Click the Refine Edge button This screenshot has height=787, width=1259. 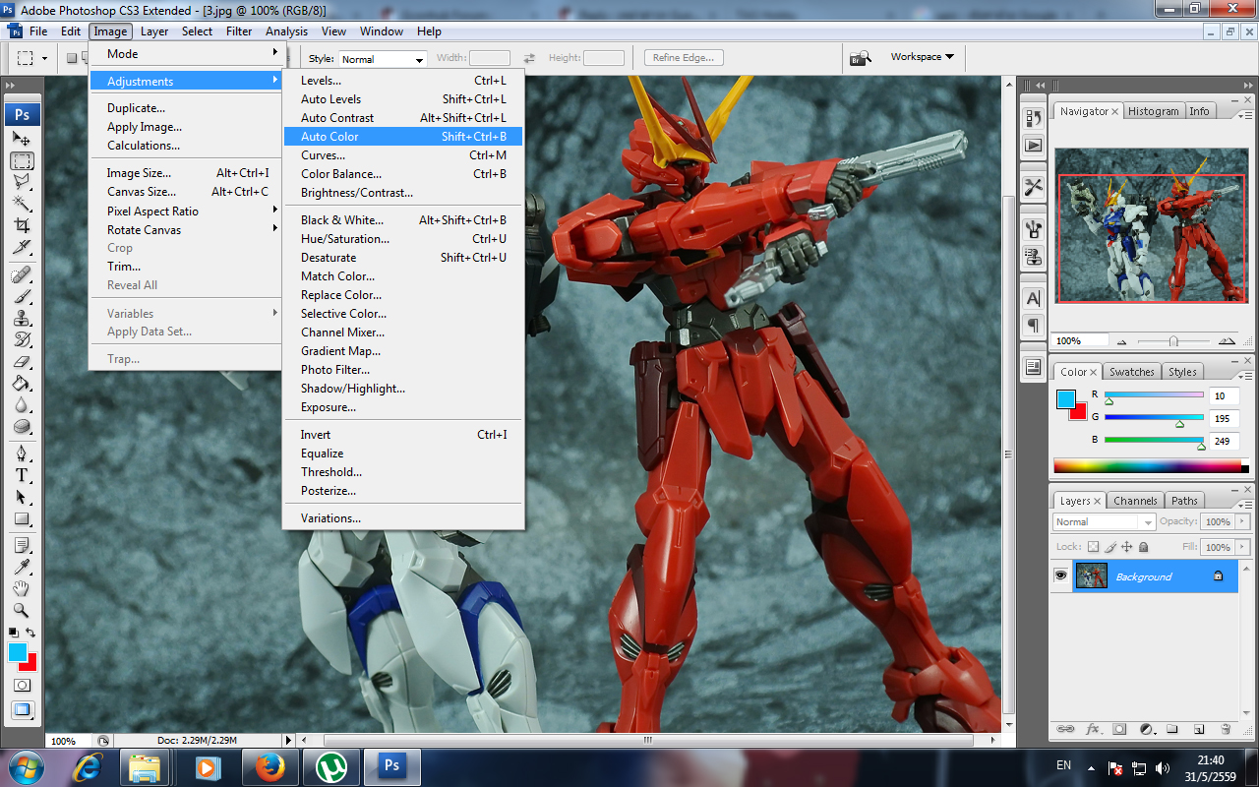click(x=685, y=58)
